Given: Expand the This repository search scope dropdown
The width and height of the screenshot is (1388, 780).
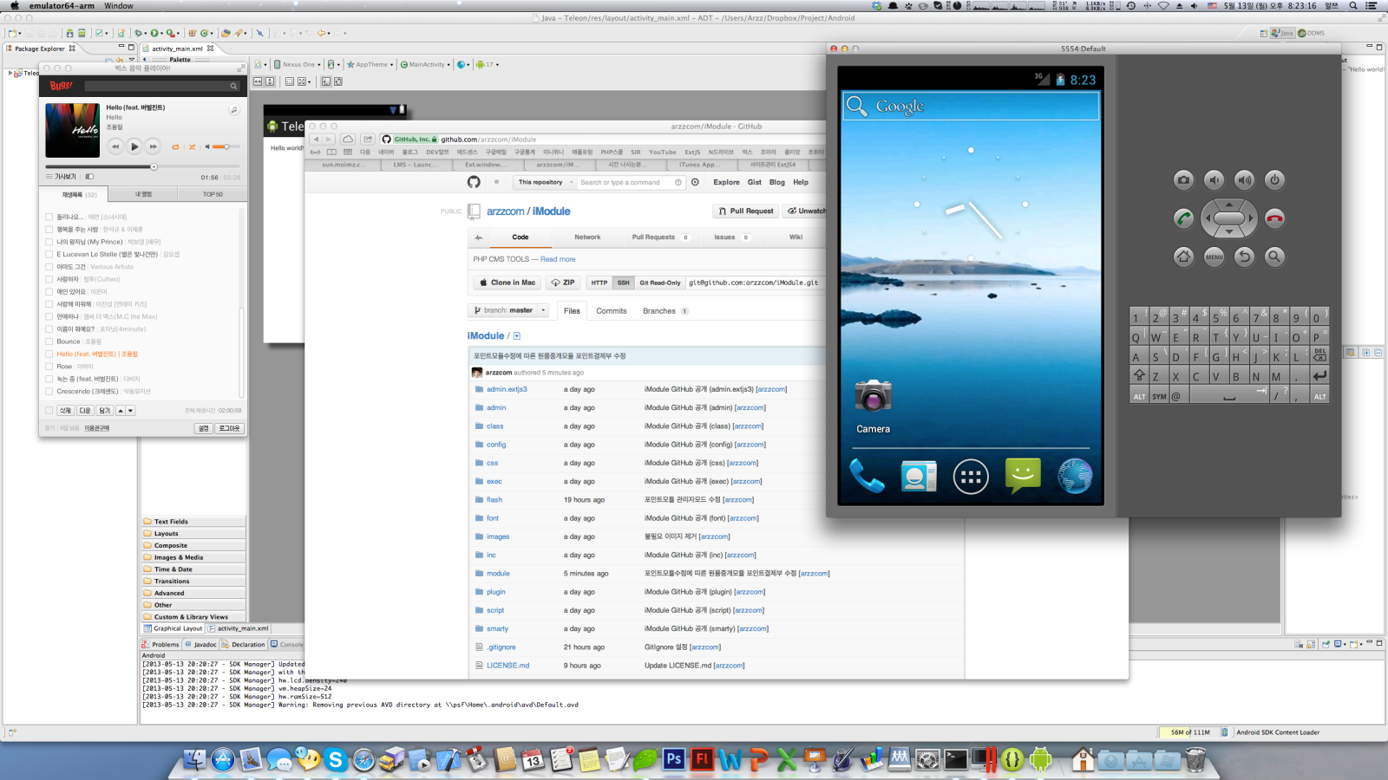Looking at the screenshot, I should click(546, 183).
